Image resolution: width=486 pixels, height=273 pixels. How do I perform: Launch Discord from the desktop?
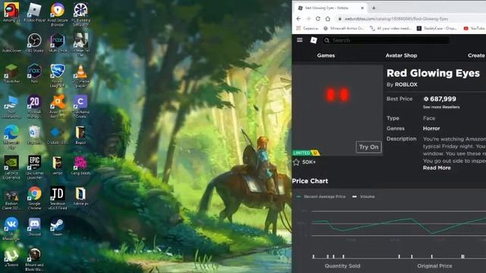tap(34, 227)
